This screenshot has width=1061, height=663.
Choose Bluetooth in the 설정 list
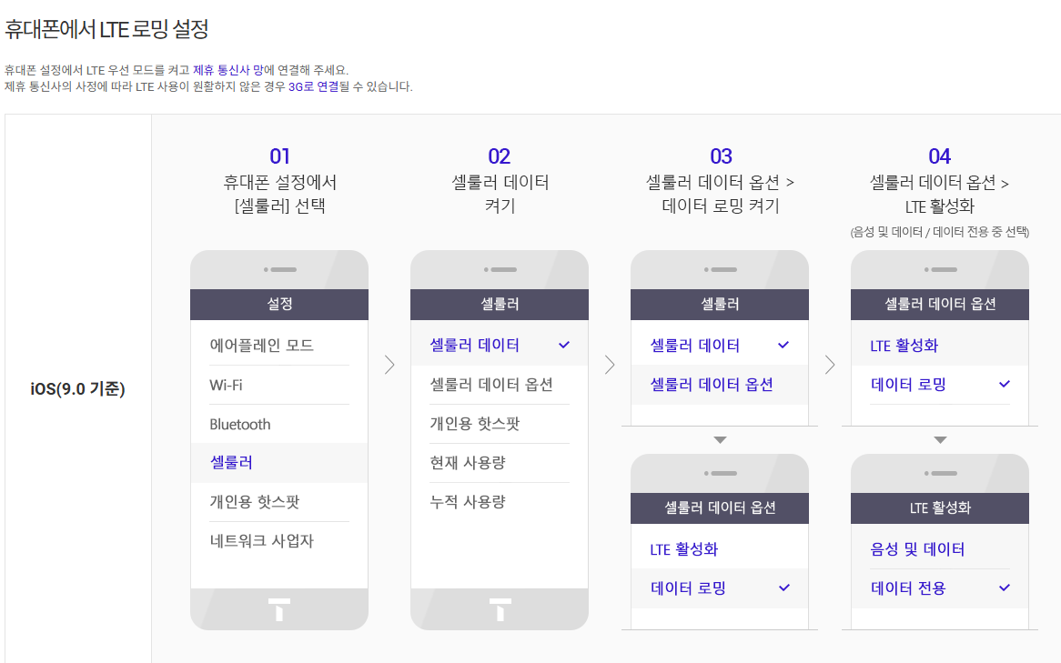point(279,424)
